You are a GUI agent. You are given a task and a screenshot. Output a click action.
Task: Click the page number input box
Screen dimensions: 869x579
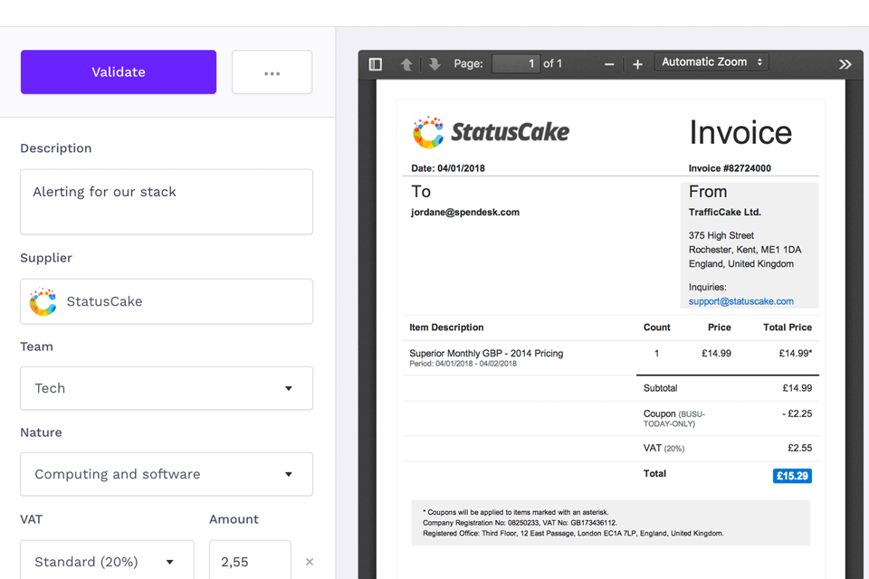[516, 63]
